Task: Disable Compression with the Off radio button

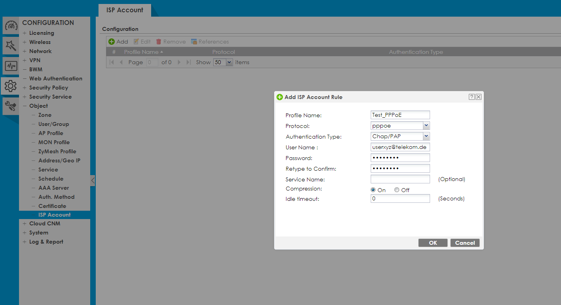Action: point(396,189)
